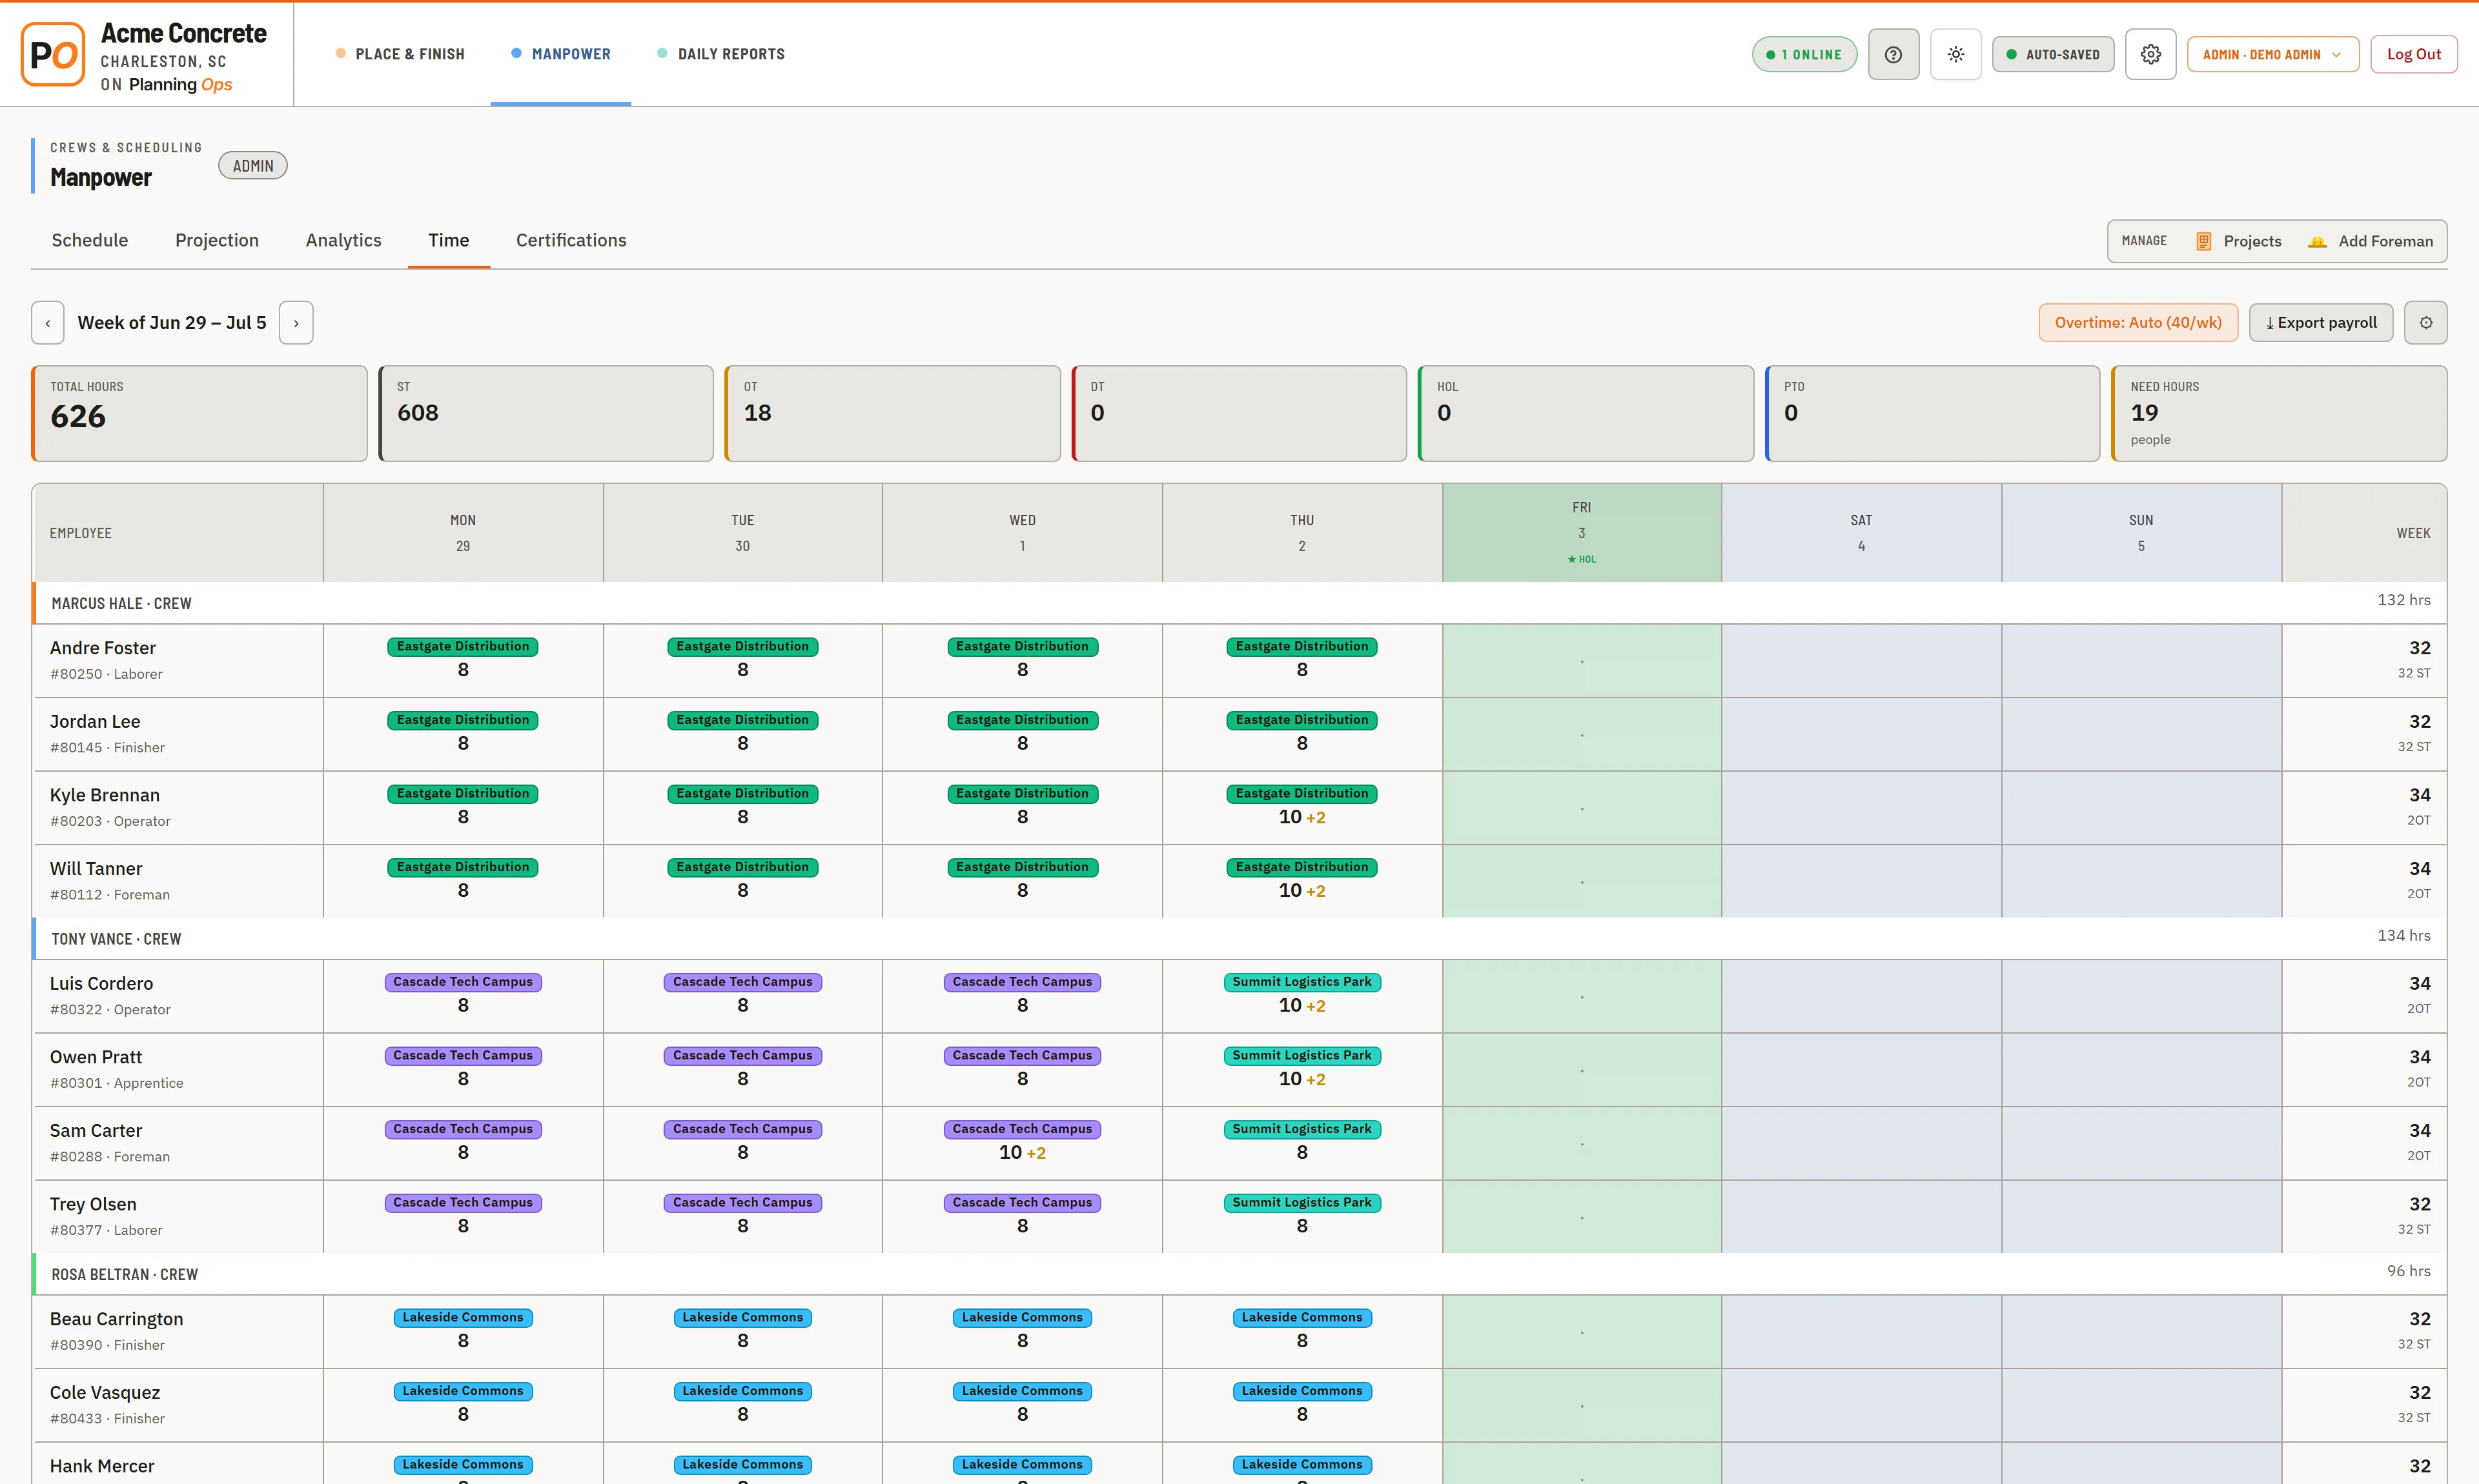
Task: Open the time table settings gear
Action: (x=2425, y=323)
